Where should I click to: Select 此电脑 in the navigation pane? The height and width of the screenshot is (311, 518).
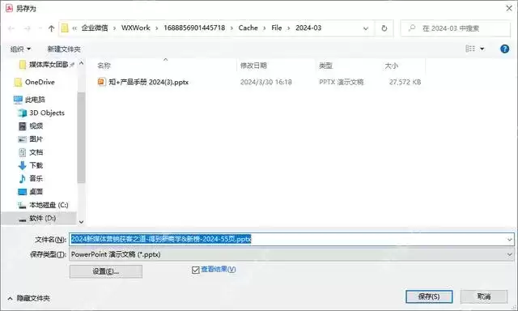[x=29, y=100]
